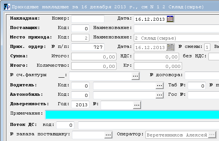Open operator selection ellipsis button
This screenshot has height=141, width=219.
pyautogui.click(x=212, y=135)
